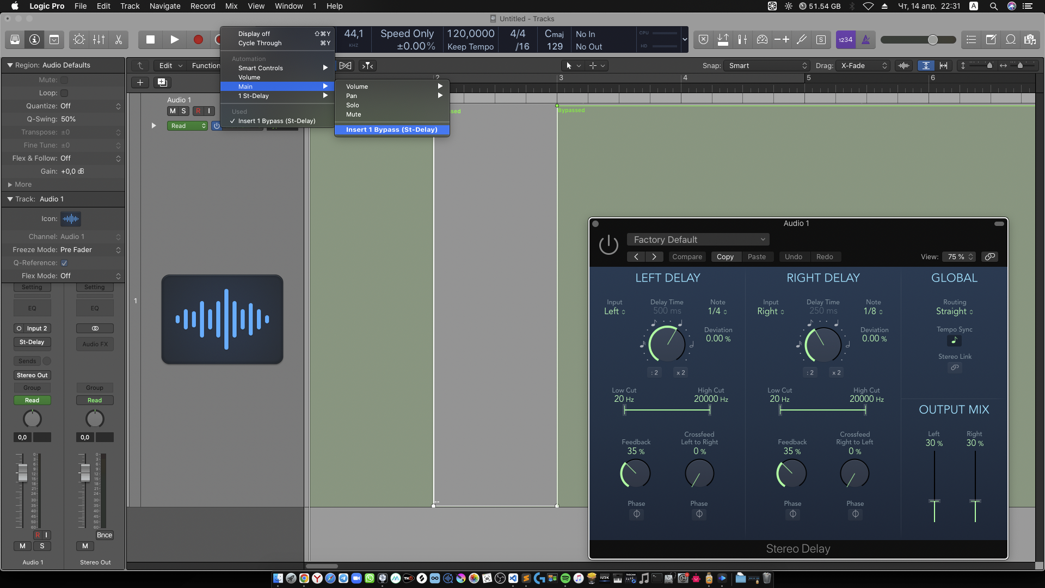Image resolution: width=1045 pixels, height=588 pixels.
Task: Click the Stereo Out output slot
Action: (32, 375)
